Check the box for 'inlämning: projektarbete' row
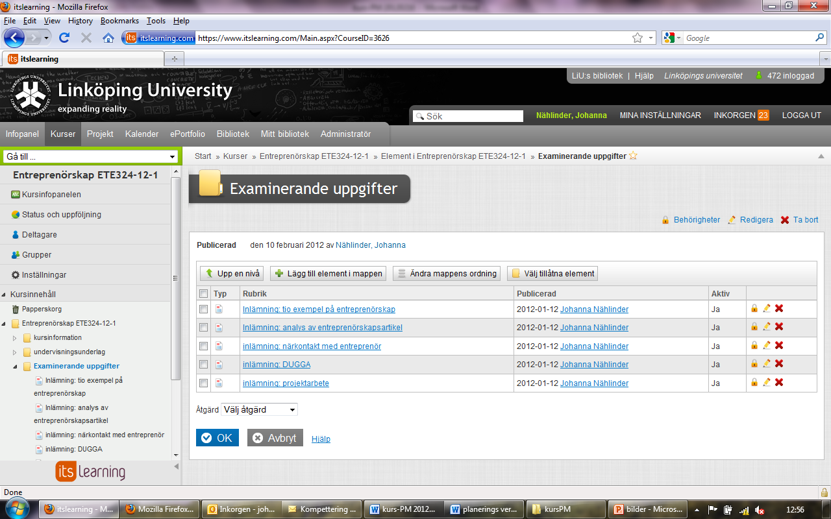831x519 pixels. pyautogui.click(x=204, y=383)
